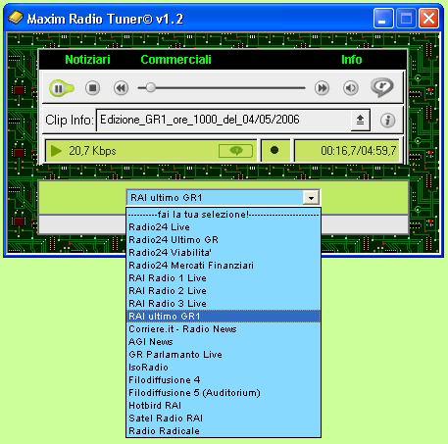
Task: Choose Radio Radicale station
Action: 224,431
